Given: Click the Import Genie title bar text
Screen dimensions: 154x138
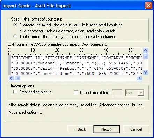Looking at the screenshot, I should pyautogui.click(x=36, y=6).
